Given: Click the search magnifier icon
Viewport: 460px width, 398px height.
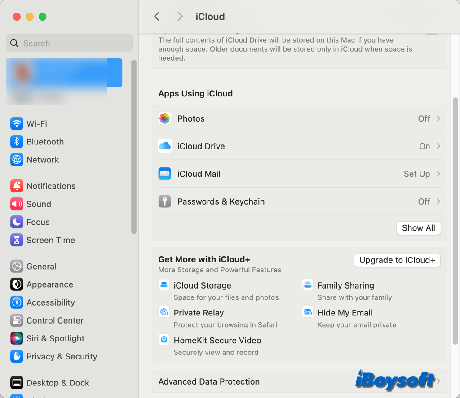Looking at the screenshot, I should click(x=14, y=44).
